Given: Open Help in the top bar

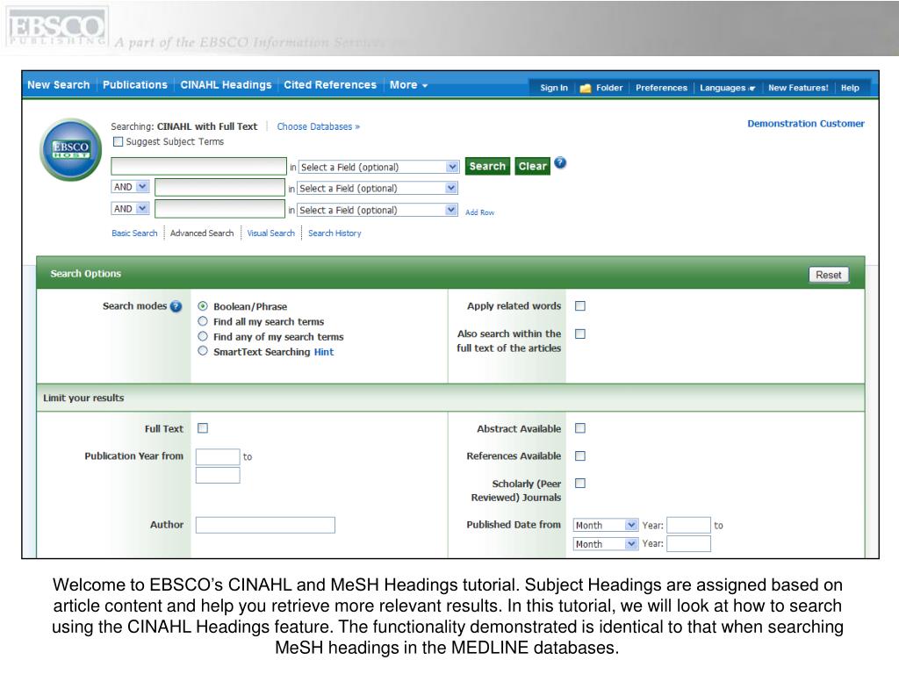Looking at the screenshot, I should [x=850, y=88].
